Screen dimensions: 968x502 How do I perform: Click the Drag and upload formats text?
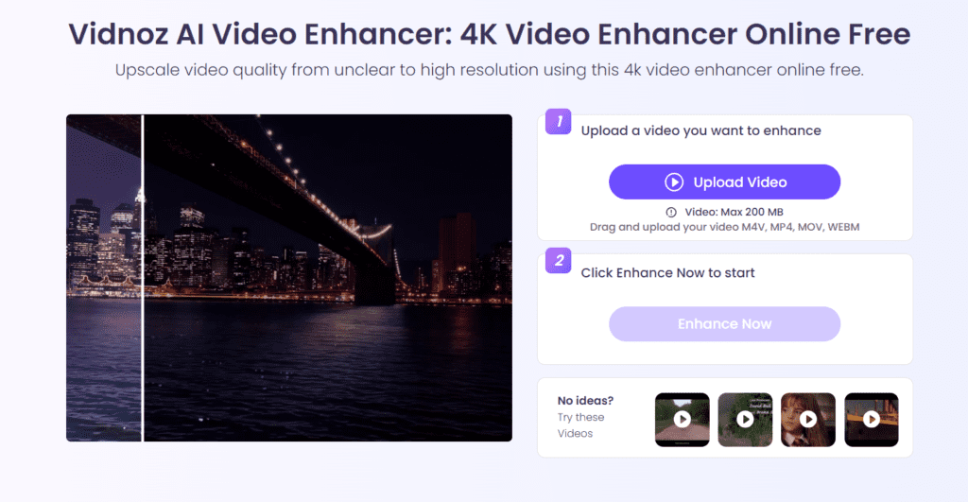click(724, 227)
